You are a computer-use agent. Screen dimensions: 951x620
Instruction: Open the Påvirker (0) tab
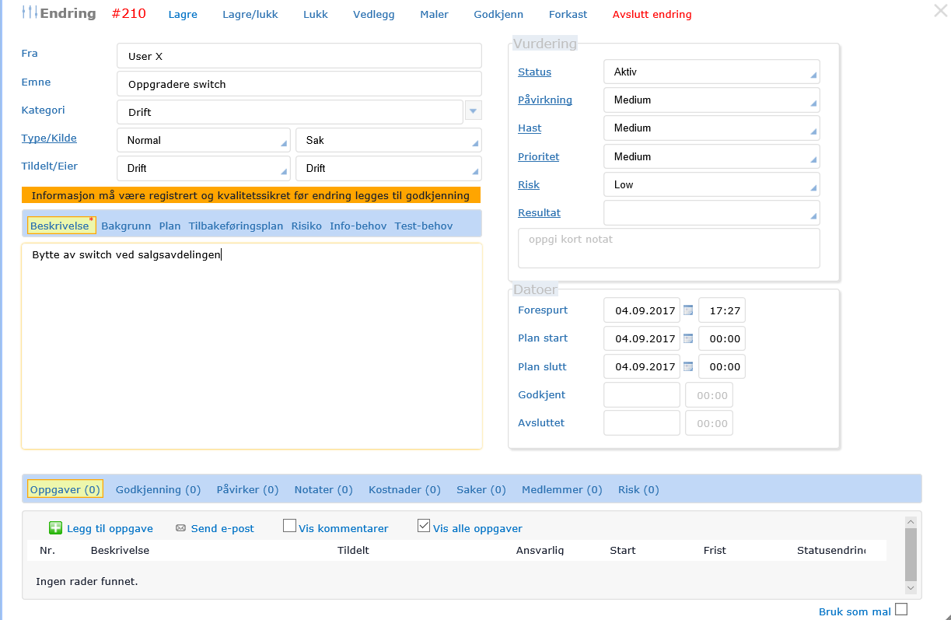247,489
